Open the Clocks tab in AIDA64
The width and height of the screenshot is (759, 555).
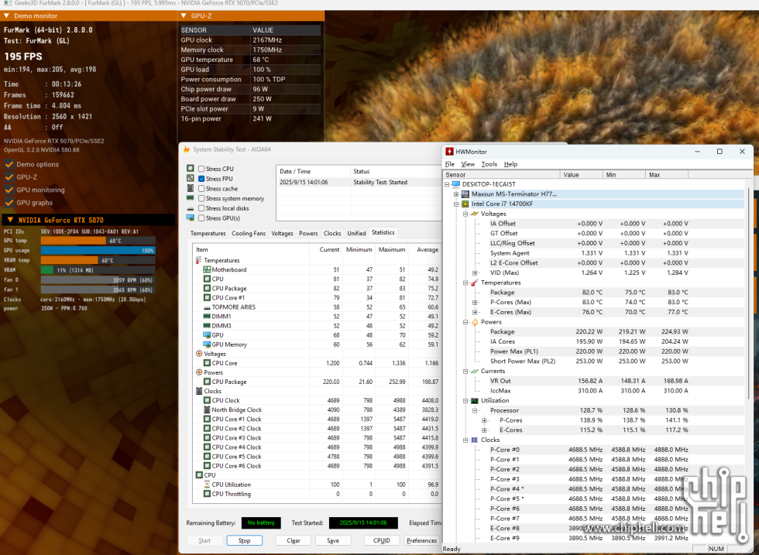point(332,233)
